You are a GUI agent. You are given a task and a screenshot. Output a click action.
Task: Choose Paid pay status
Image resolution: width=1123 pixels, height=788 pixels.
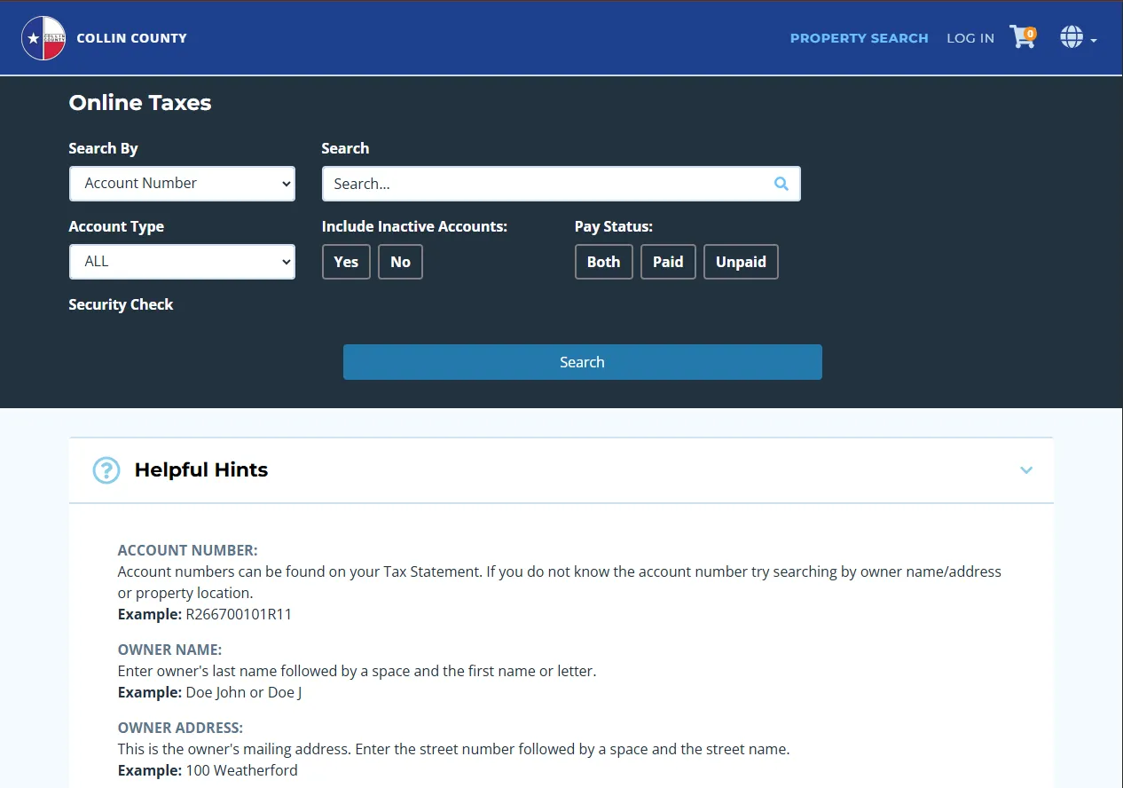click(x=668, y=262)
